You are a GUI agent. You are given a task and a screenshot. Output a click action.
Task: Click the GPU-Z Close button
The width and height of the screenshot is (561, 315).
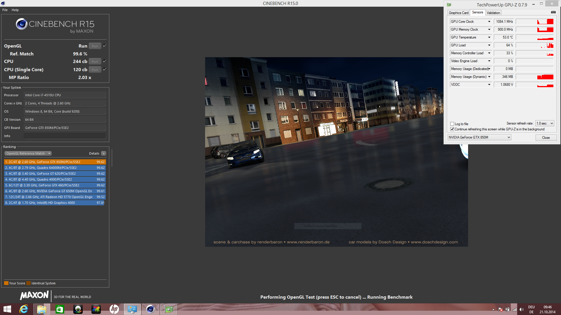(546, 138)
